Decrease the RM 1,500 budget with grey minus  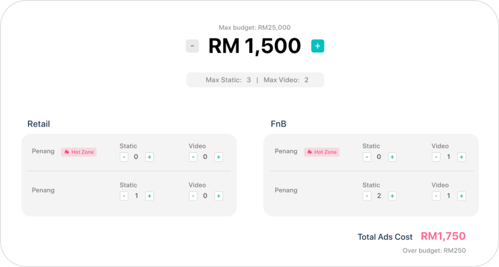pyautogui.click(x=192, y=46)
